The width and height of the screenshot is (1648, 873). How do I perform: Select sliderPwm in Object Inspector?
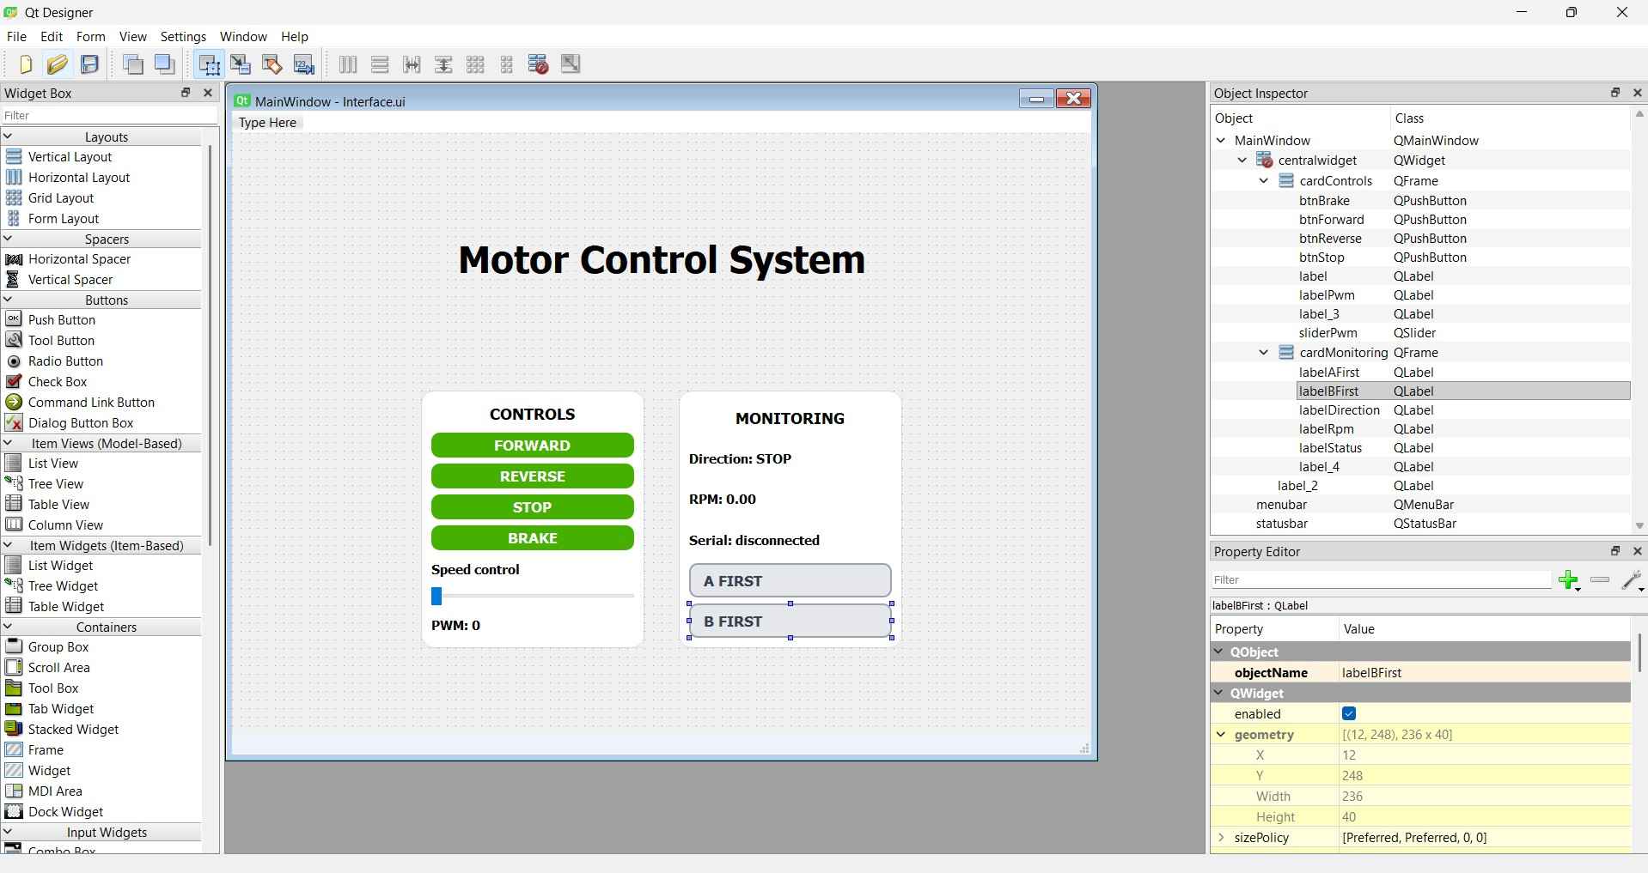(1328, 333)
